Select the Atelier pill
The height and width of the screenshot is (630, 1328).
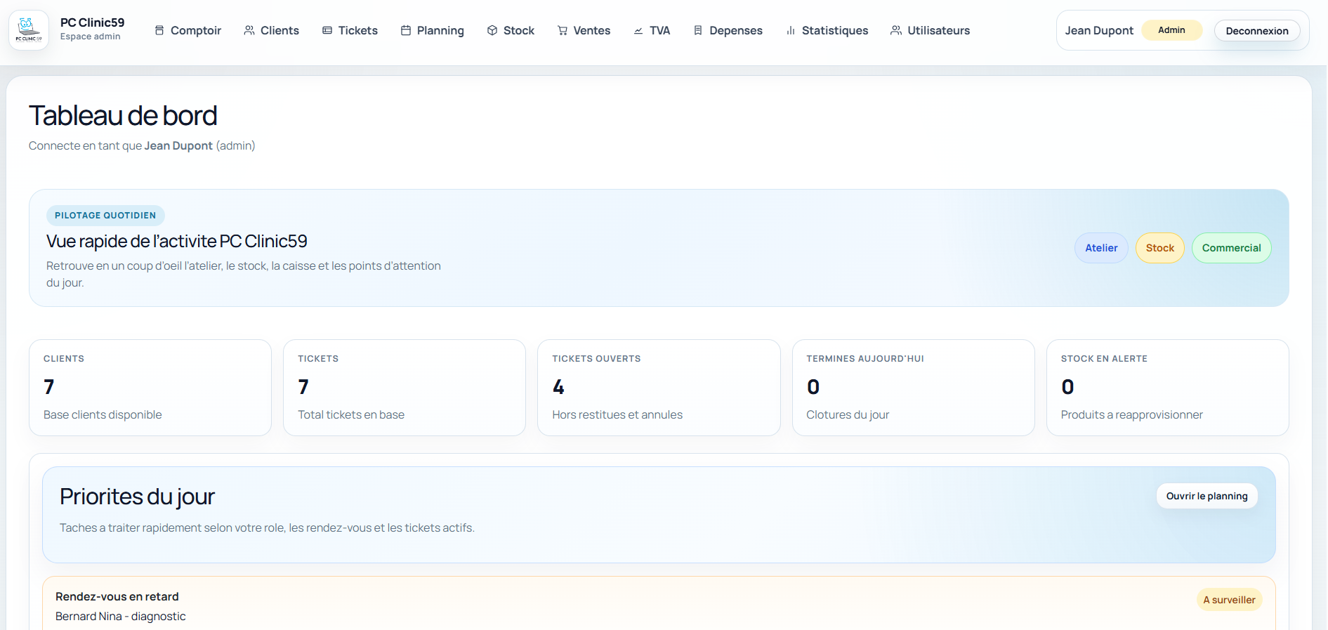point(1101,248)
